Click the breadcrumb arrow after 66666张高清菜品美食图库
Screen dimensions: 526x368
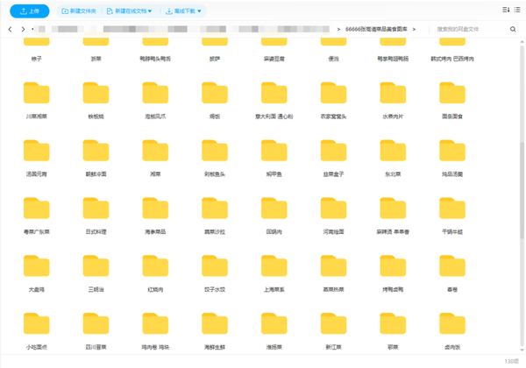pos(414,29)
